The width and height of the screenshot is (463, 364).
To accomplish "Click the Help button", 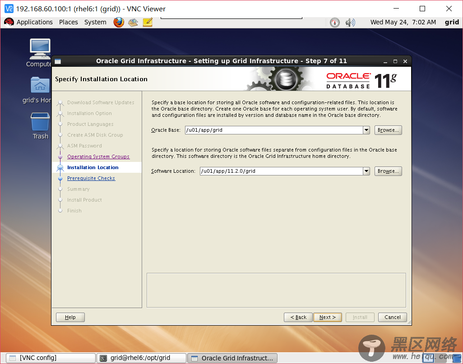I will pos(70,317).
